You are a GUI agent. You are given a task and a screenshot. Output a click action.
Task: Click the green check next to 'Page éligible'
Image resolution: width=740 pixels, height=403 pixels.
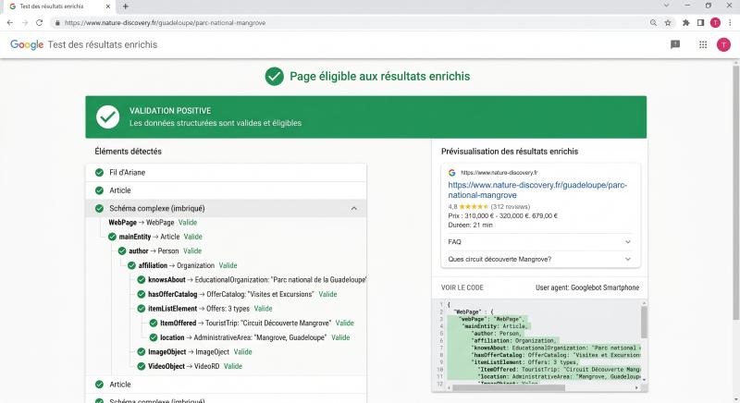tap(274, 77)
